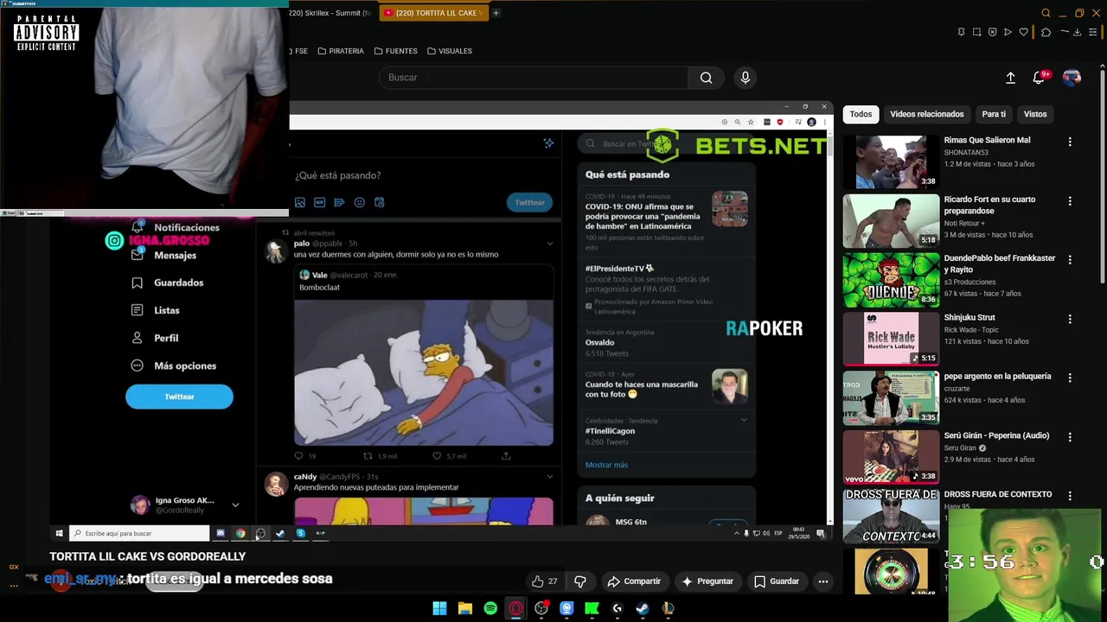Click Twitter sparkle top tweets icon
The height and width of the screenshot is (622, 1107).
[548, 143]
